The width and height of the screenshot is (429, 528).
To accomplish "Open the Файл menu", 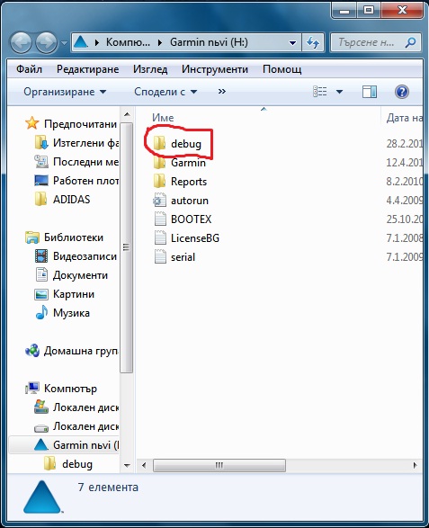I will (30, 69).
